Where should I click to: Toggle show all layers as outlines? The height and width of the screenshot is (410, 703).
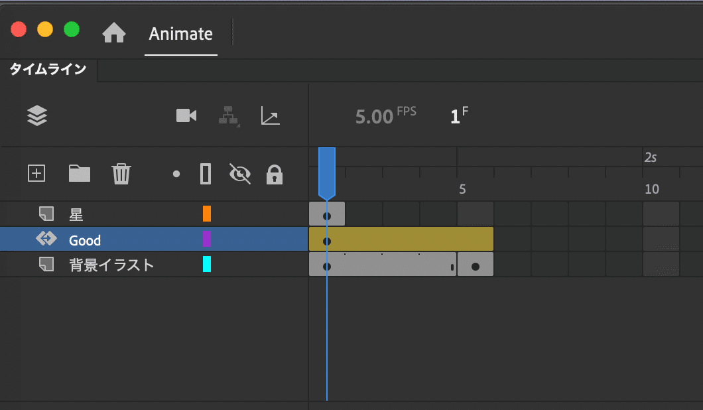206,174
